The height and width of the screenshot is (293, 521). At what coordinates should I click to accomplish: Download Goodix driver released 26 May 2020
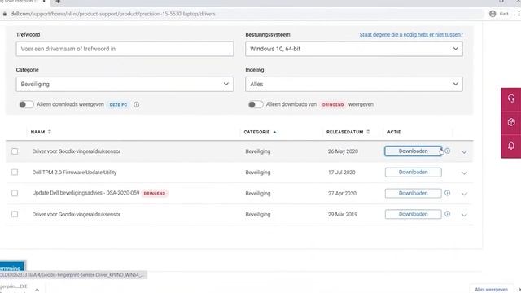413,151
